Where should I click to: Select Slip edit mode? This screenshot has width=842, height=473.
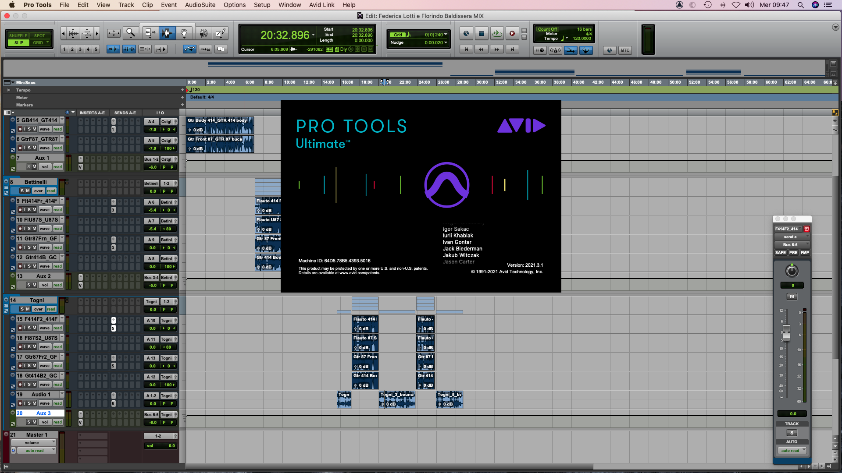(x=18, y=42)
